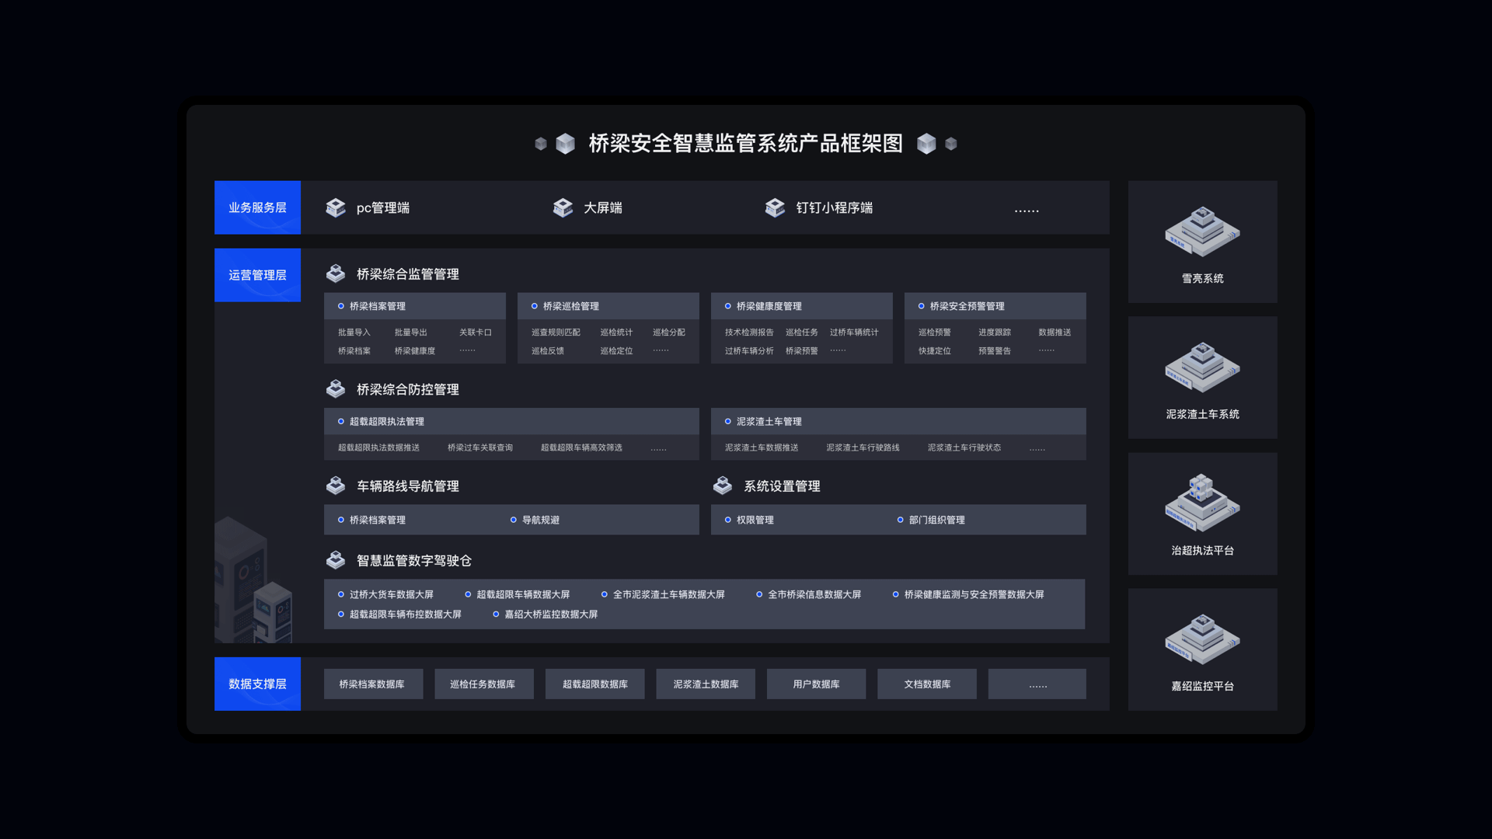
Task: Click the 桥梁档案数据库 button
Action: click(x=373, y=684)
